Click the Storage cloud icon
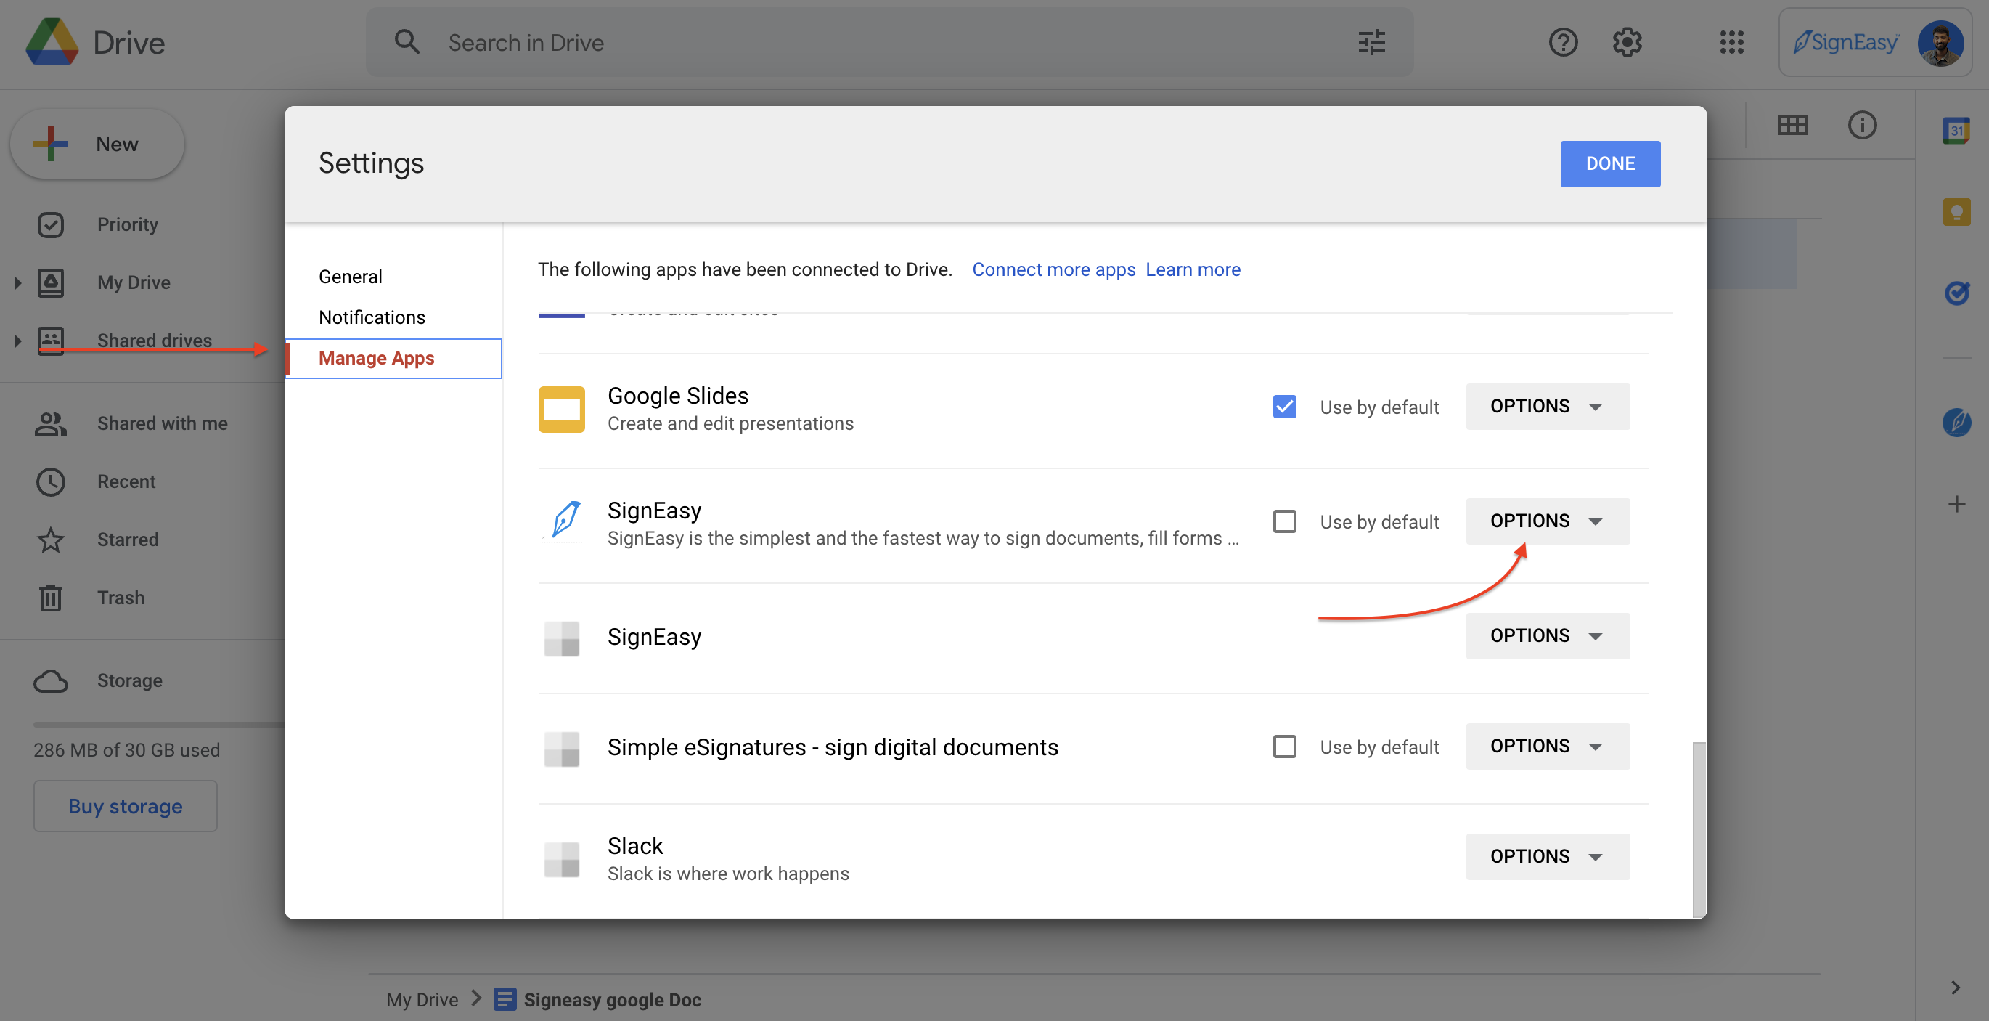Screen dimensions: 1989x1021 click(51, 680)
